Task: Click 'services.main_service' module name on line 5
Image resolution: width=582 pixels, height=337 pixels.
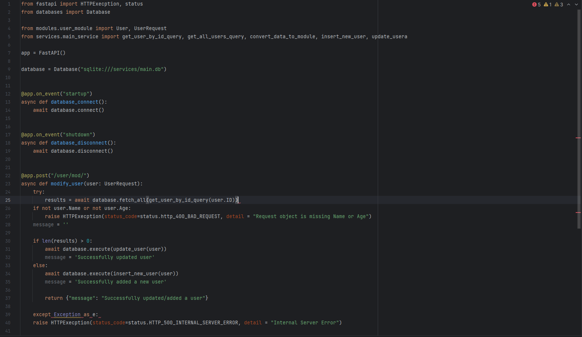Action: tap(67, 36)
